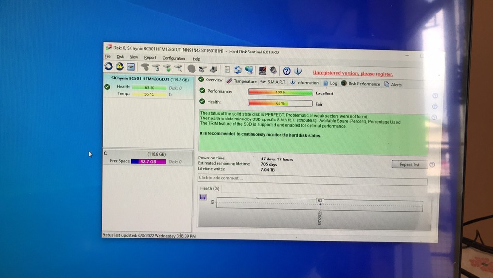Switch to the Information tab
This screenshot has height=278, width=493.
(x=304, y=83)
